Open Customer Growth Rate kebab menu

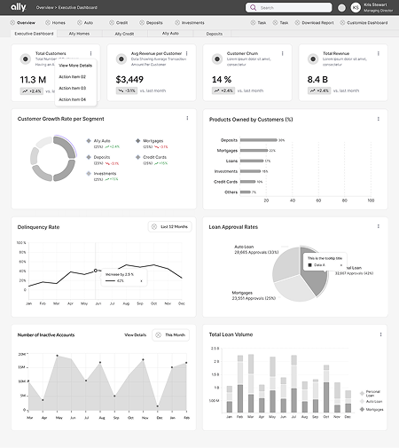pos(187,118)
